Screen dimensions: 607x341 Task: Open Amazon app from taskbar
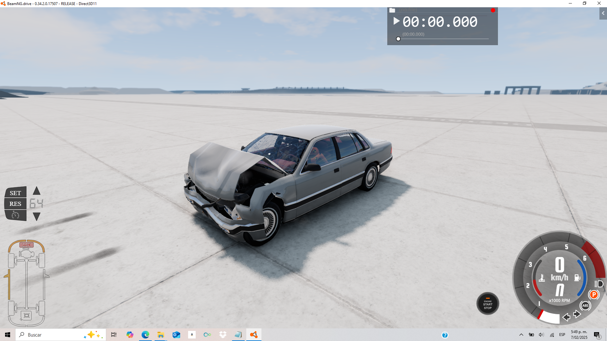point(192,335)
